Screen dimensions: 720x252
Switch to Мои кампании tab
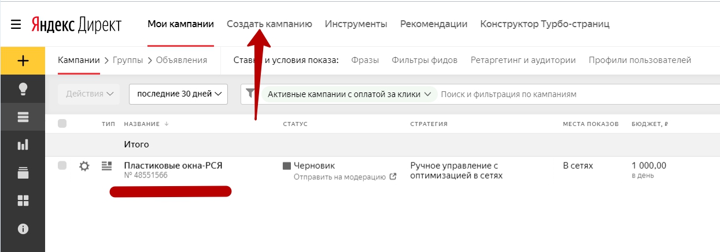click(x=180, y=24)
